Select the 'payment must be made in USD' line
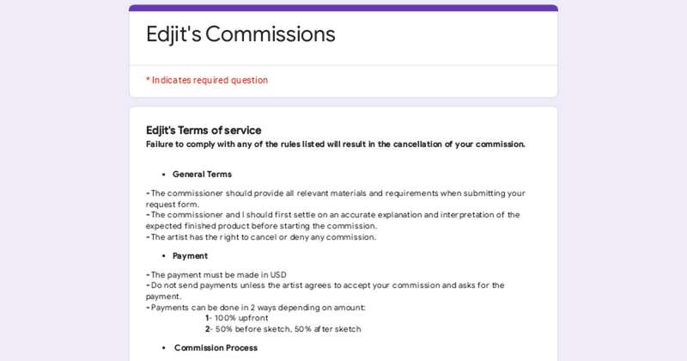The height and width of the screenshot is (361, 687). coord(216,275)
